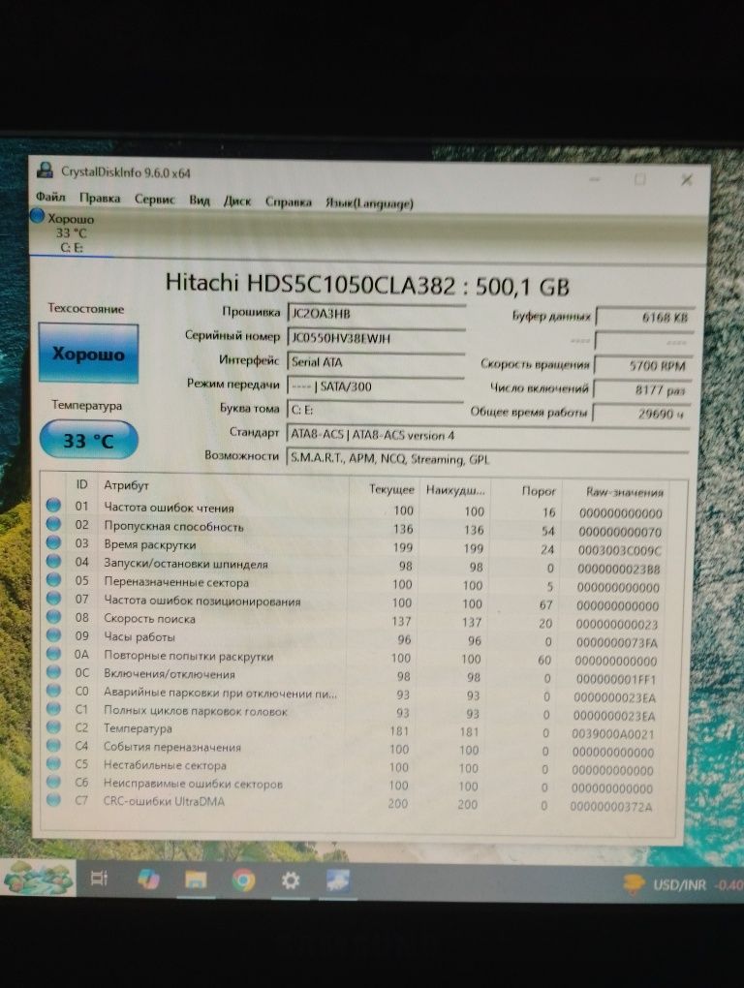744x988 pixels.
Task: Click the Атрибут column header
Action: point(126,485)
